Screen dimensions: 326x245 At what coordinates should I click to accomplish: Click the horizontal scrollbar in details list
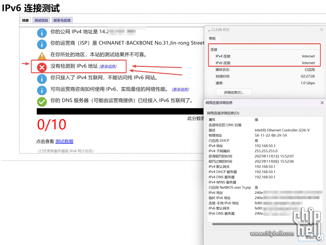point(264,224)
